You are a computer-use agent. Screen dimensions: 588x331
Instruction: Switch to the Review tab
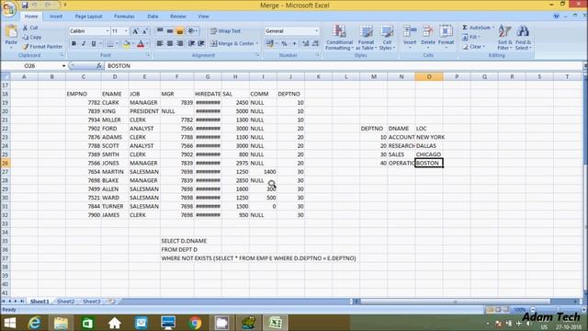pyautogui.click(x=177, y=17)
